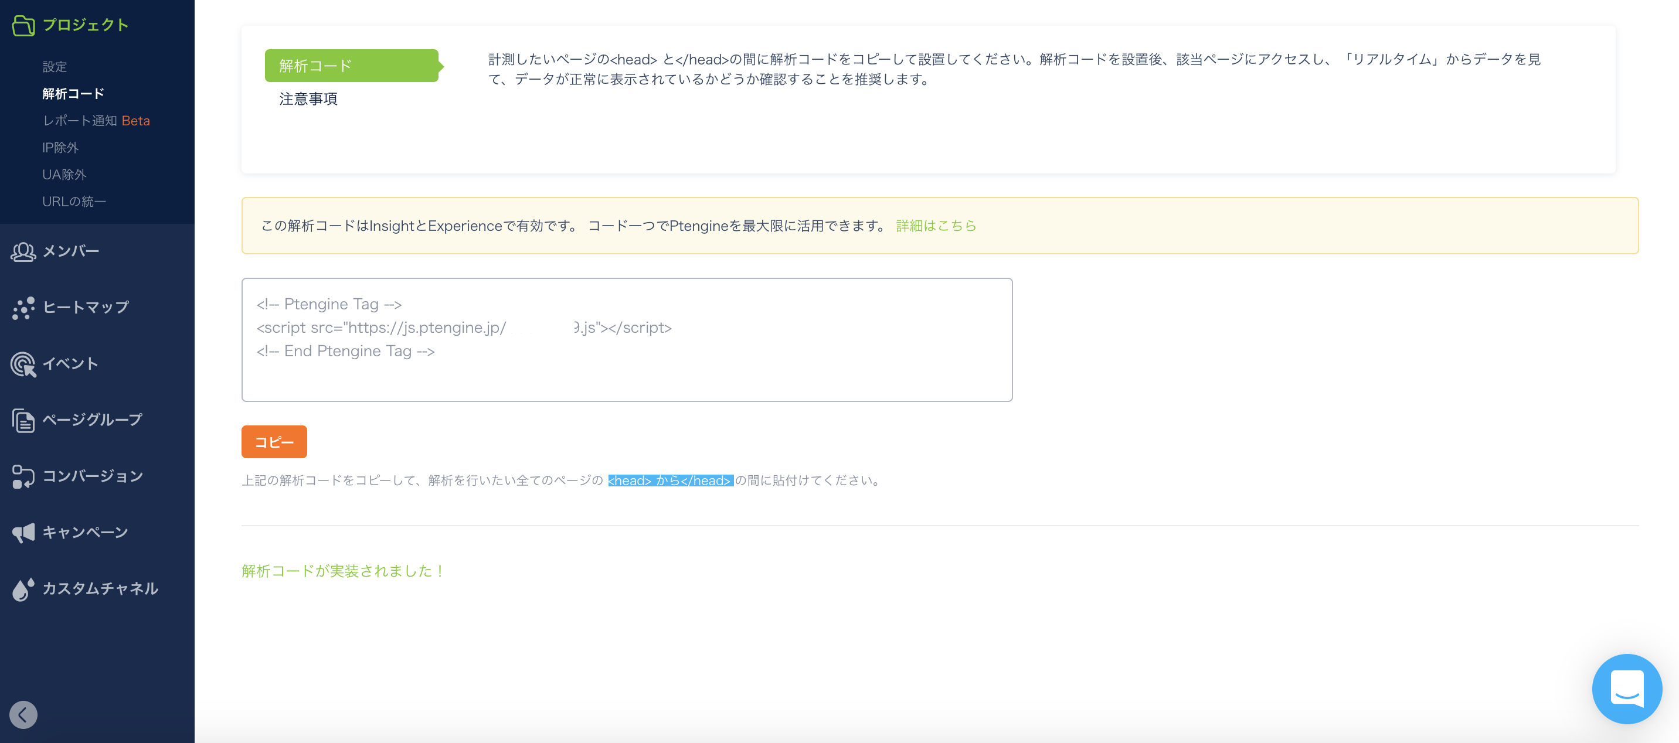Click the script src js.ptengine.jp line

463,328
